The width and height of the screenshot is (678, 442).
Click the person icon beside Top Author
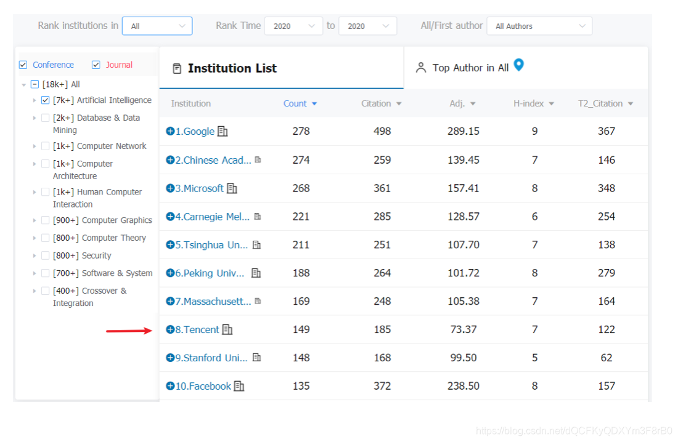point(421,67)
